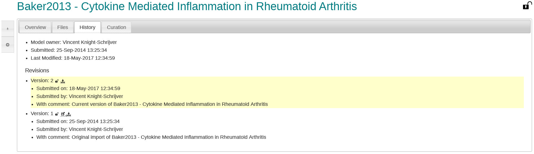The image size is (534, 154).
Task: Open Version 1 via external-link icon
Action: coord(63,114)
